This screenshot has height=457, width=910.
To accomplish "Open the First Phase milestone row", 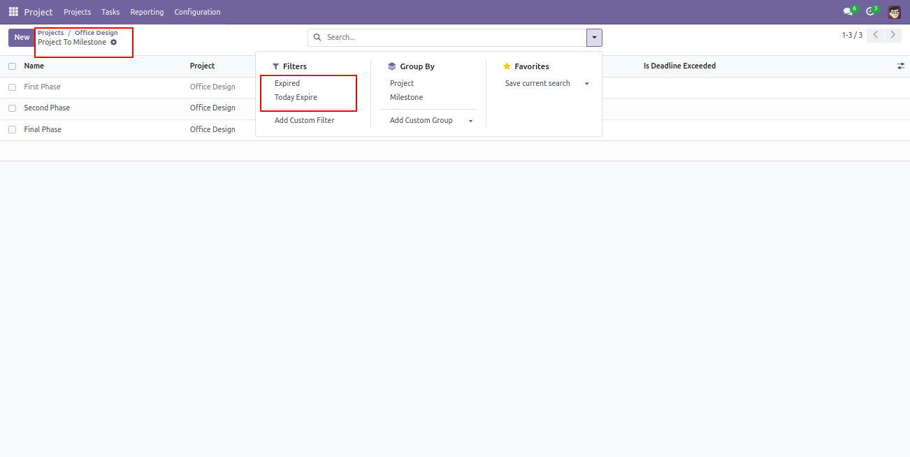I will coord(43,87).
